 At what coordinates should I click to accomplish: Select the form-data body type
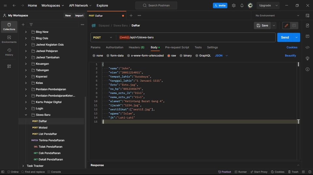108,56
